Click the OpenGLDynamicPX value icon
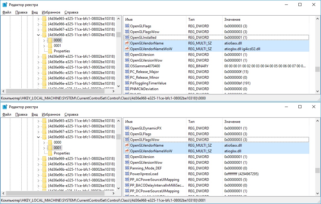The image size is (321, 204). tap(127, 128)
